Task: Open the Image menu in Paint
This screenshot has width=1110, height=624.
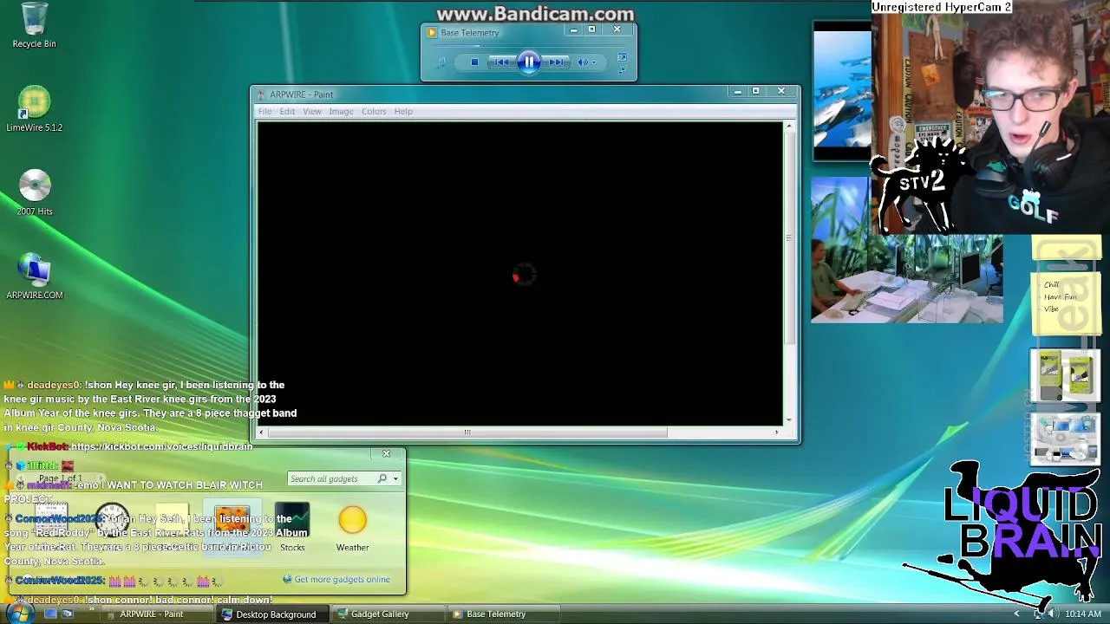Action: click(x=341, y=111)
